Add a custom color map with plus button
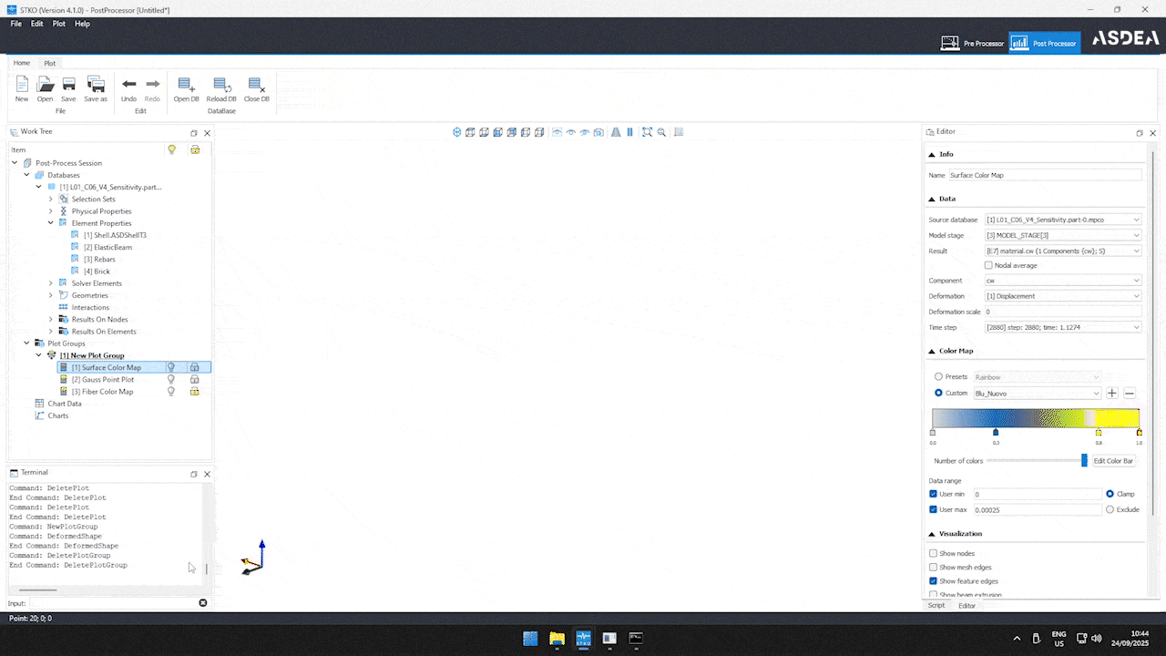 click(1112, 393)
